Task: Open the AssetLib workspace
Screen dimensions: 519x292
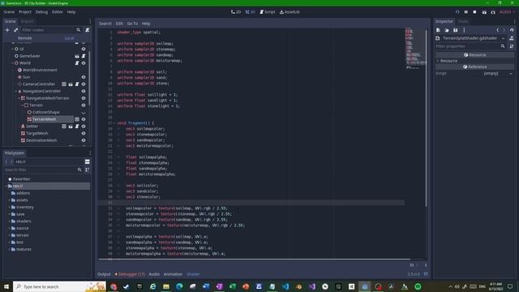Action: point(290,12)
